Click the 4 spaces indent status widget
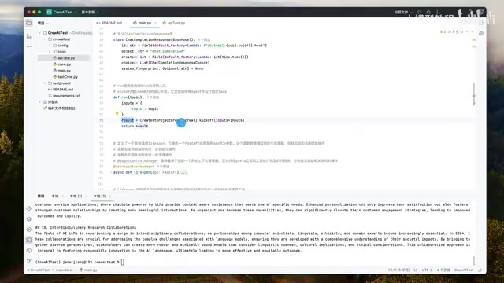This screenshot has height=283, width=504. (443, 270)
